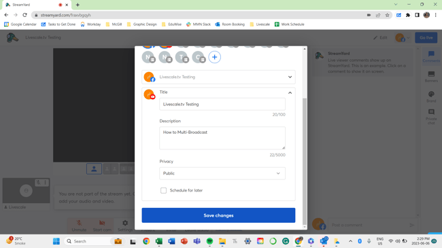Open the Chrome three-dot menu
This screenshot has width=442, height=248.
pyautogui.click(x=436, y=15)
